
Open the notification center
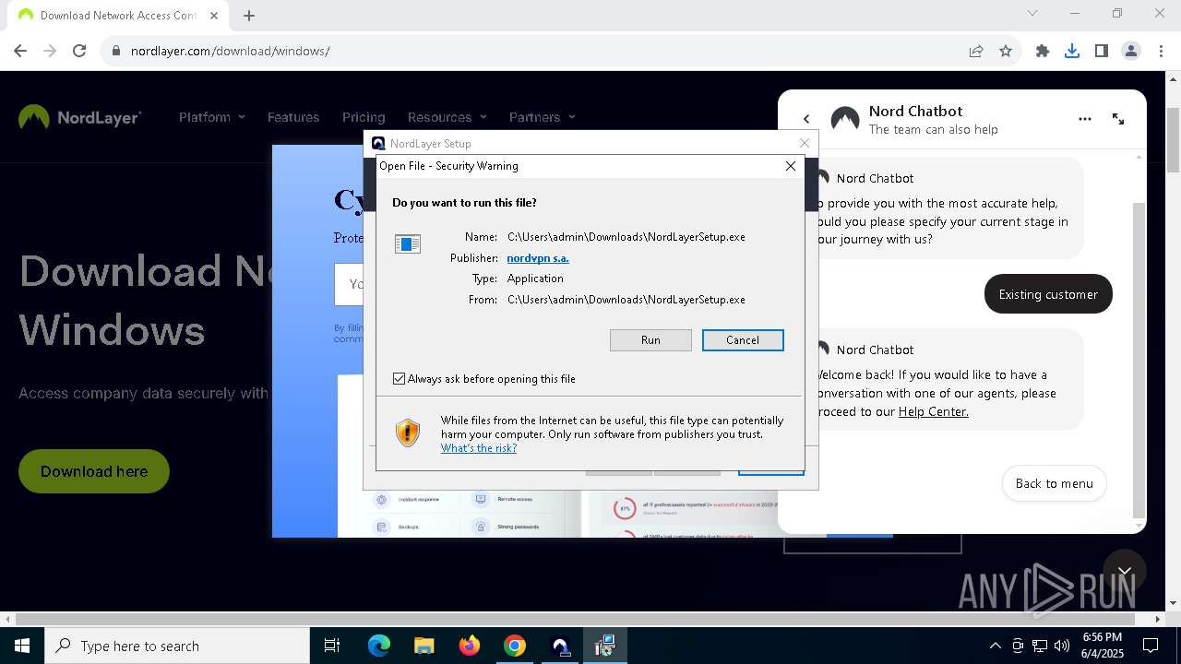1151,646
